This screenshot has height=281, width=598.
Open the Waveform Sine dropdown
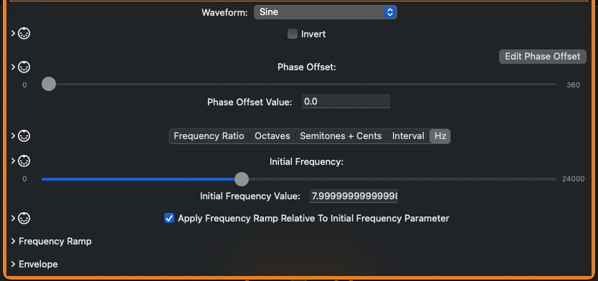pyautogui.click(x=326, y=12)
